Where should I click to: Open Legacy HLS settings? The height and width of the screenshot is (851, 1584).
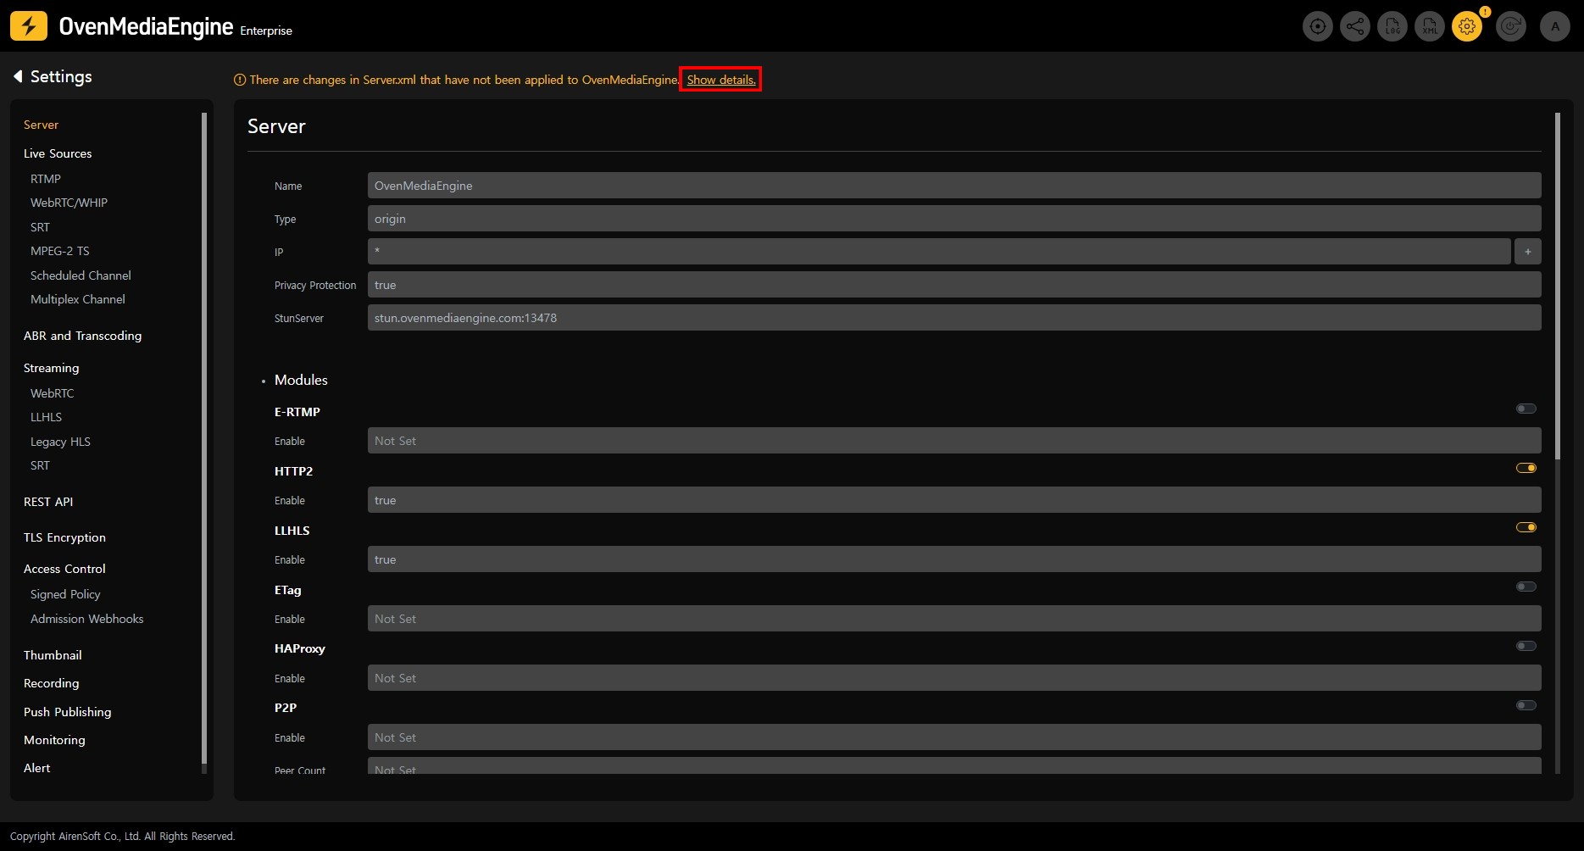[60, 442]
